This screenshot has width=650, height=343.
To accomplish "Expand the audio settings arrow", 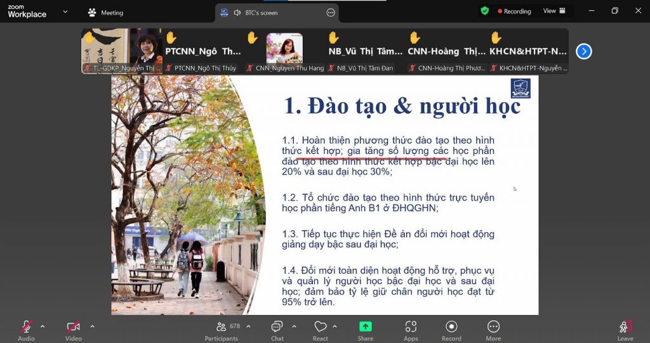I will tap(43, 327).
